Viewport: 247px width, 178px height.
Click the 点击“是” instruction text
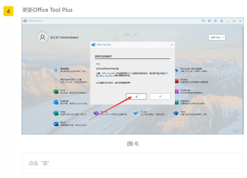(39, 163)
